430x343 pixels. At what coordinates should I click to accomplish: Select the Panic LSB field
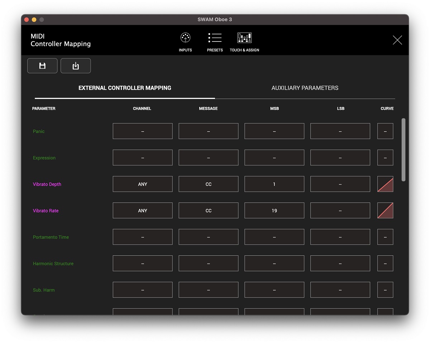340,131
